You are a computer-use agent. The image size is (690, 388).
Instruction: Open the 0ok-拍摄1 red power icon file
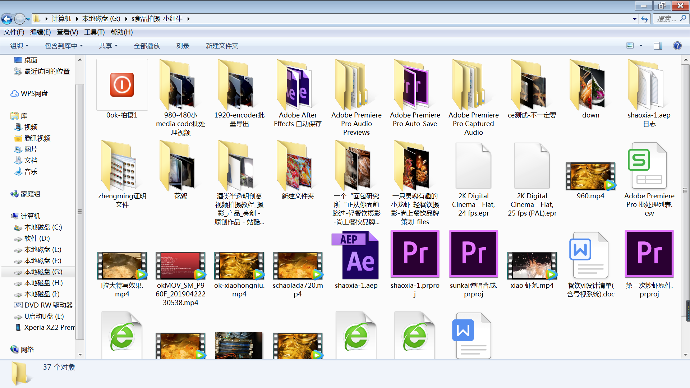(122, 85)
